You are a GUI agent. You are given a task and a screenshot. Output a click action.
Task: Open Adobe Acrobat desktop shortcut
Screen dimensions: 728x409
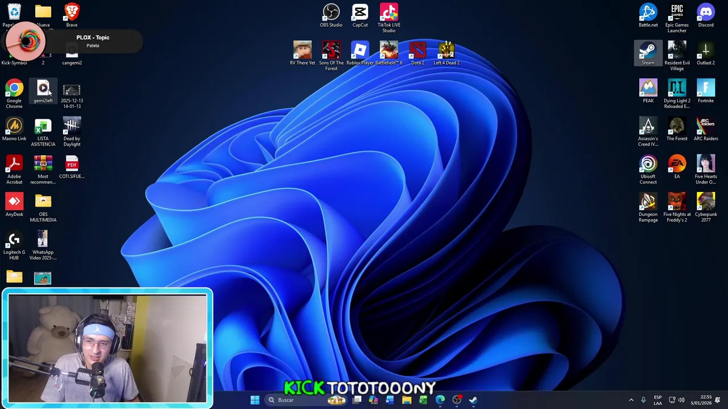coord(14,170)
